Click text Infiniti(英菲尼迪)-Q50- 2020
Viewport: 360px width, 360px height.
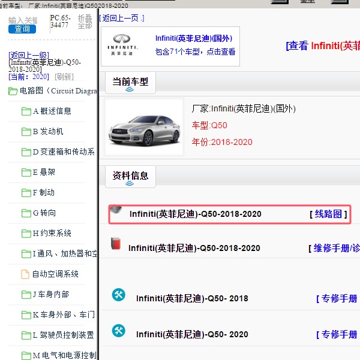pos(192,334)
